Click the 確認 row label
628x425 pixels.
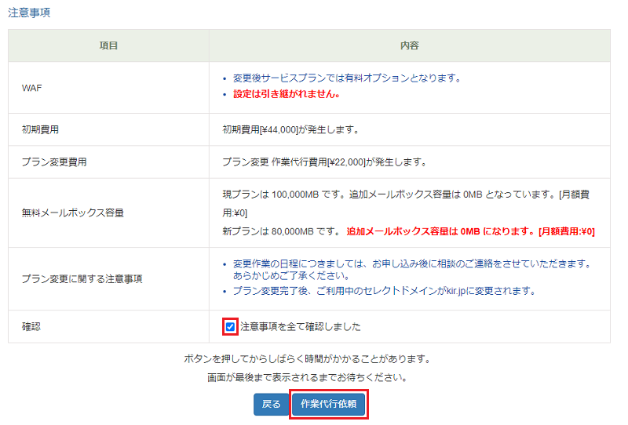click(x=31, y=326)
